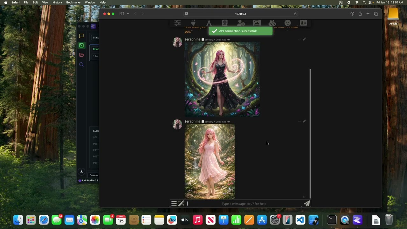Open Finder from the Dock
This screenshot has width=407, height=229.
coord(18,220)
